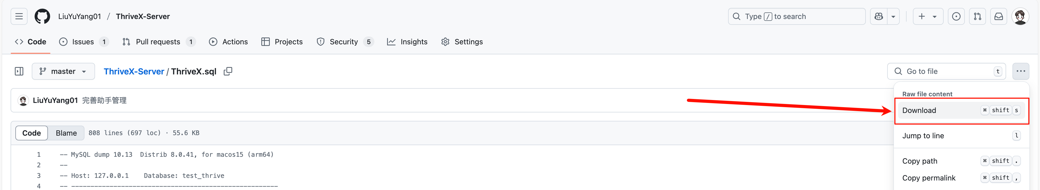Go to the GitHub homepage logo

tap(42, 17)
